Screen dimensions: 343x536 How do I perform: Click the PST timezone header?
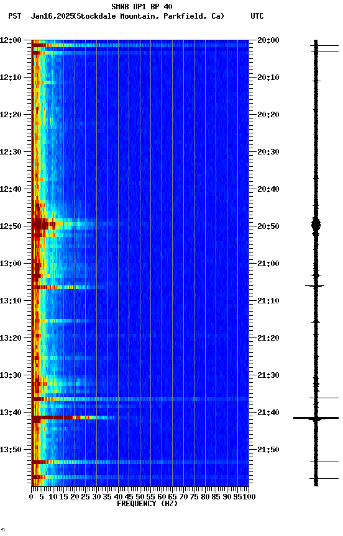(x=15, y=16)
